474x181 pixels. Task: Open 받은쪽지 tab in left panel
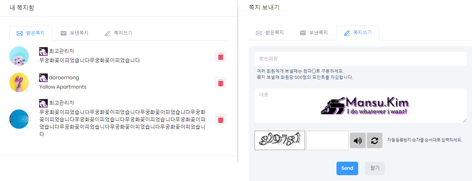30,33
